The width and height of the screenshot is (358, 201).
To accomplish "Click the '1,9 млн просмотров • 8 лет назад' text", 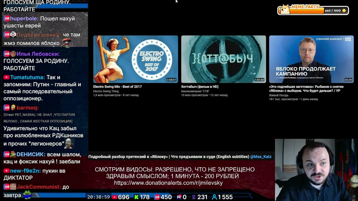I will click(116, 95).
